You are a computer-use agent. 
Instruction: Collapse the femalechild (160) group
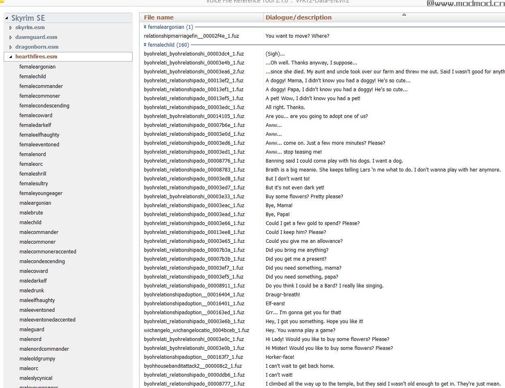pyautogui.click(x=145, y=45)
